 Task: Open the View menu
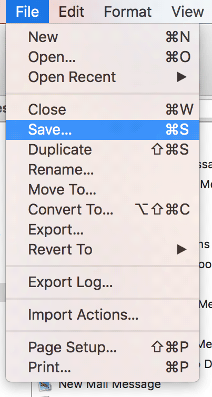188,12
